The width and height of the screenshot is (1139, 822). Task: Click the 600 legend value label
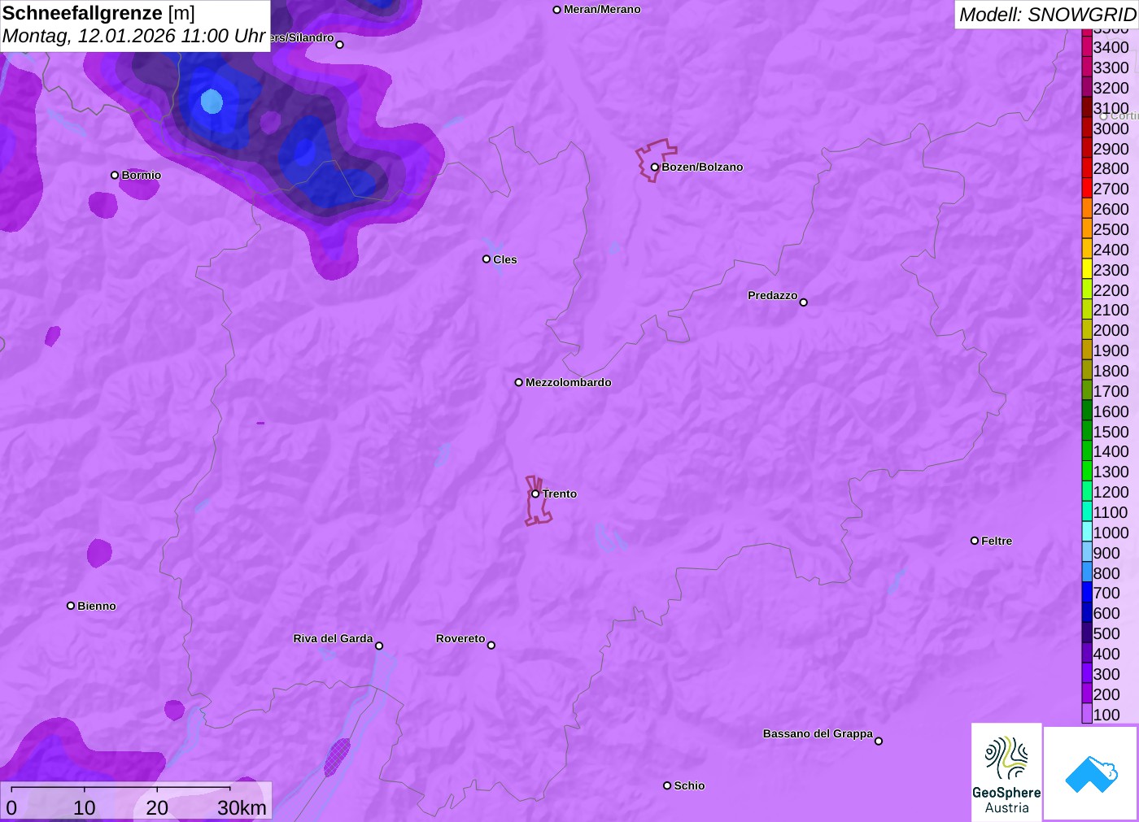[x=1106, y=613]
